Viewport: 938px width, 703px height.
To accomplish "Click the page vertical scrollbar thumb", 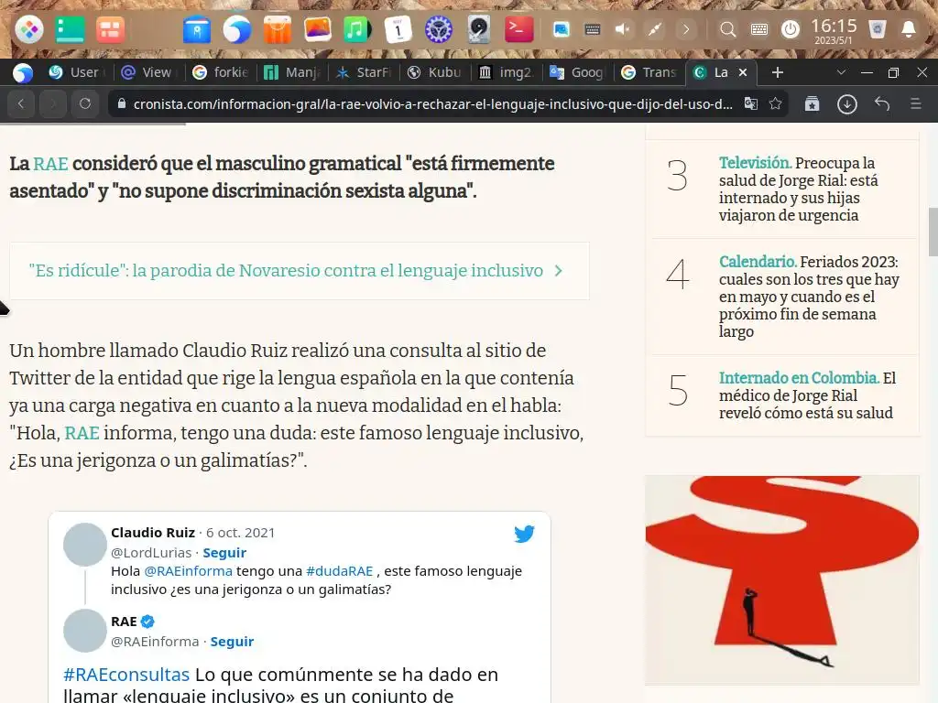I will [x=933, y=232].
